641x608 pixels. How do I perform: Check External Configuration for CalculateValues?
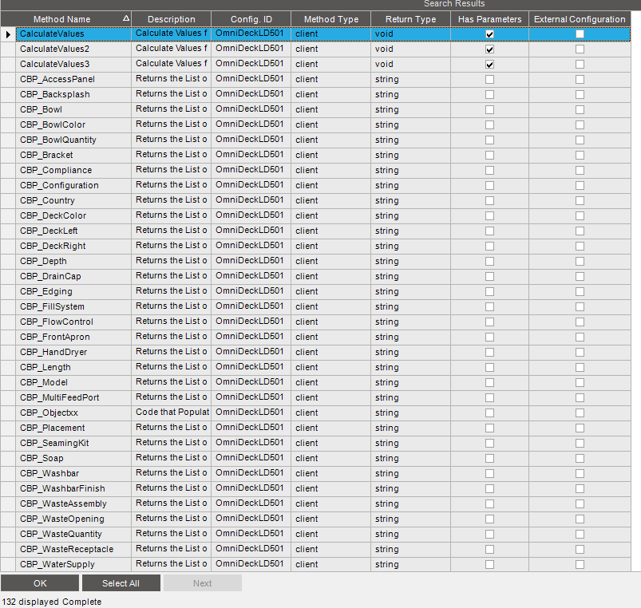pos(580,34)
